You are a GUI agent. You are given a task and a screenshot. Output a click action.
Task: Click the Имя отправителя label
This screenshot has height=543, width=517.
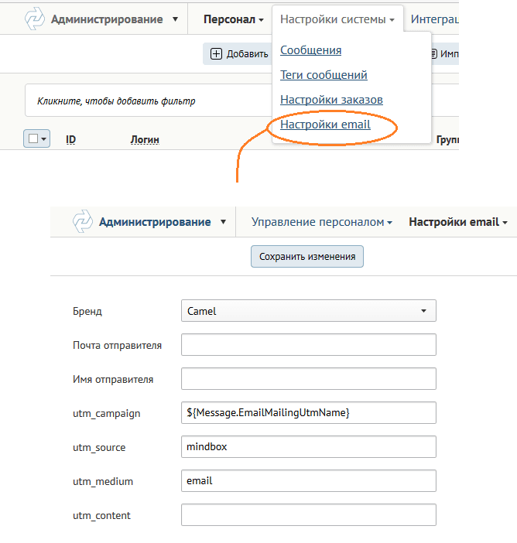point(113,379)
